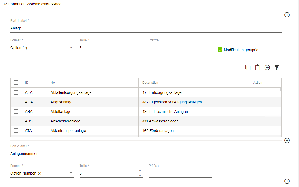The height and width of the screenshot is (187, 299).
Task: Increase Anlagennummer Taille value
Action: pos(140,171)
